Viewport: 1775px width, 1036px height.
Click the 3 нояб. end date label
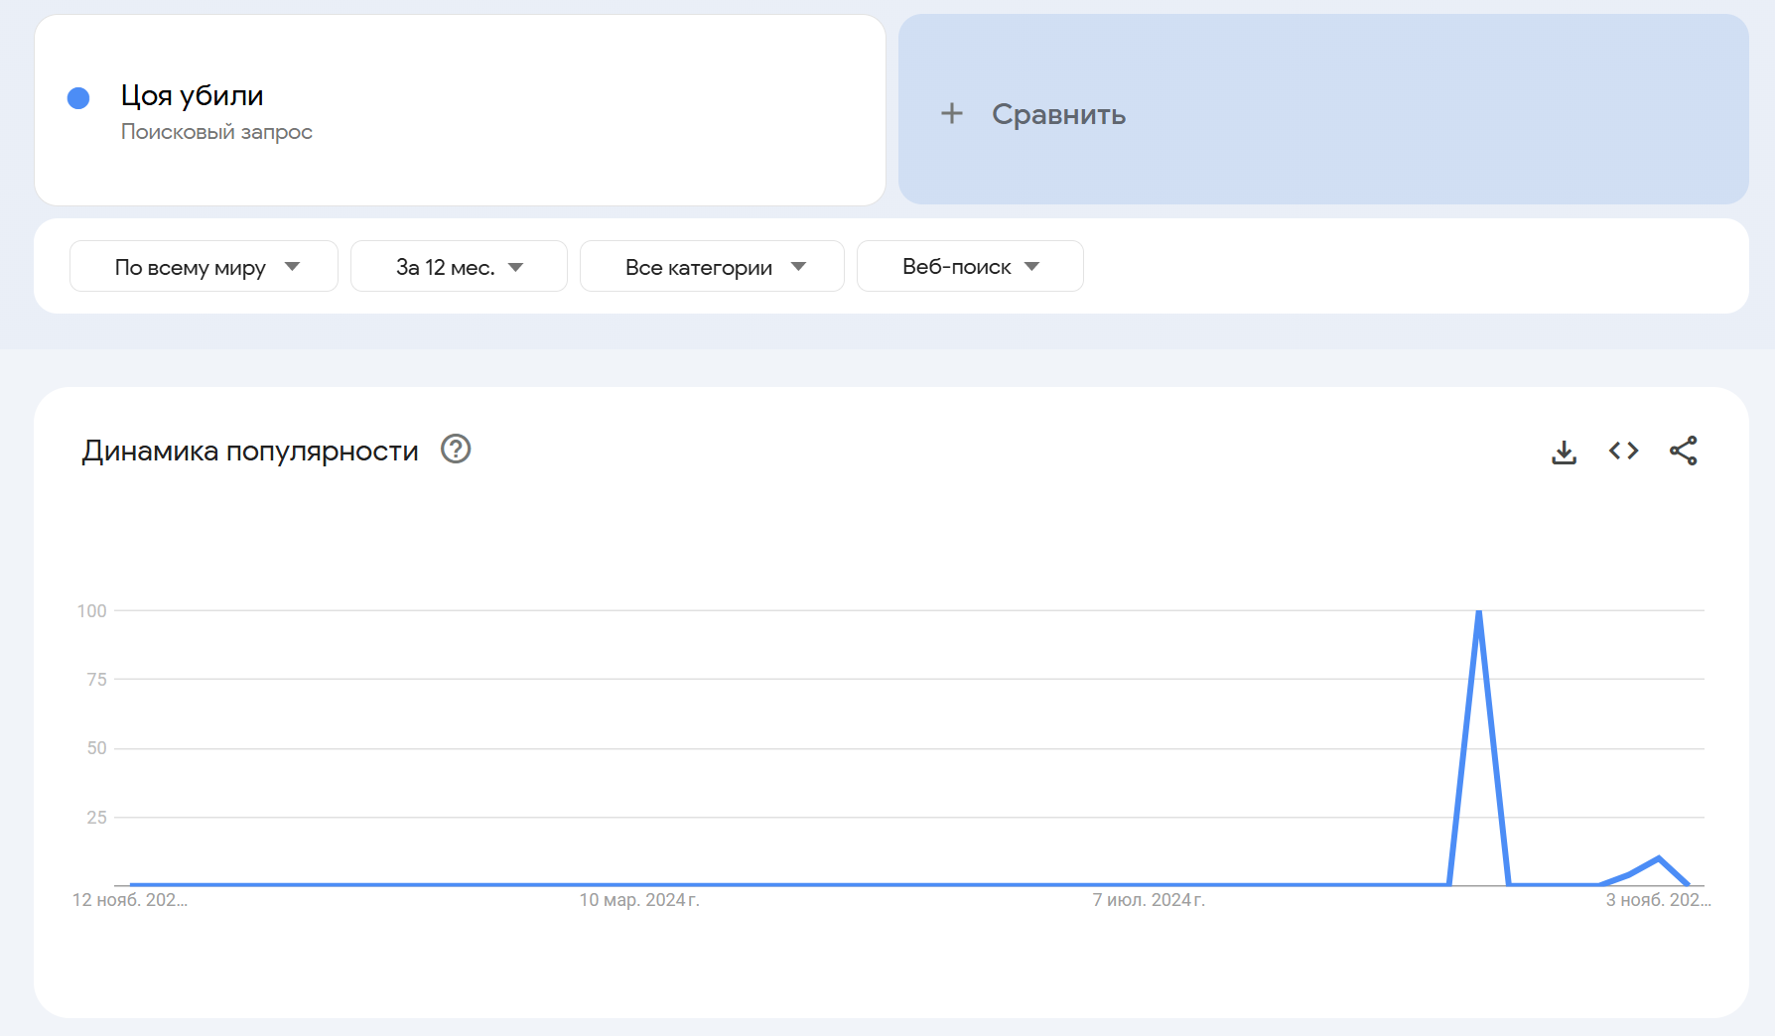[1658, 900]
